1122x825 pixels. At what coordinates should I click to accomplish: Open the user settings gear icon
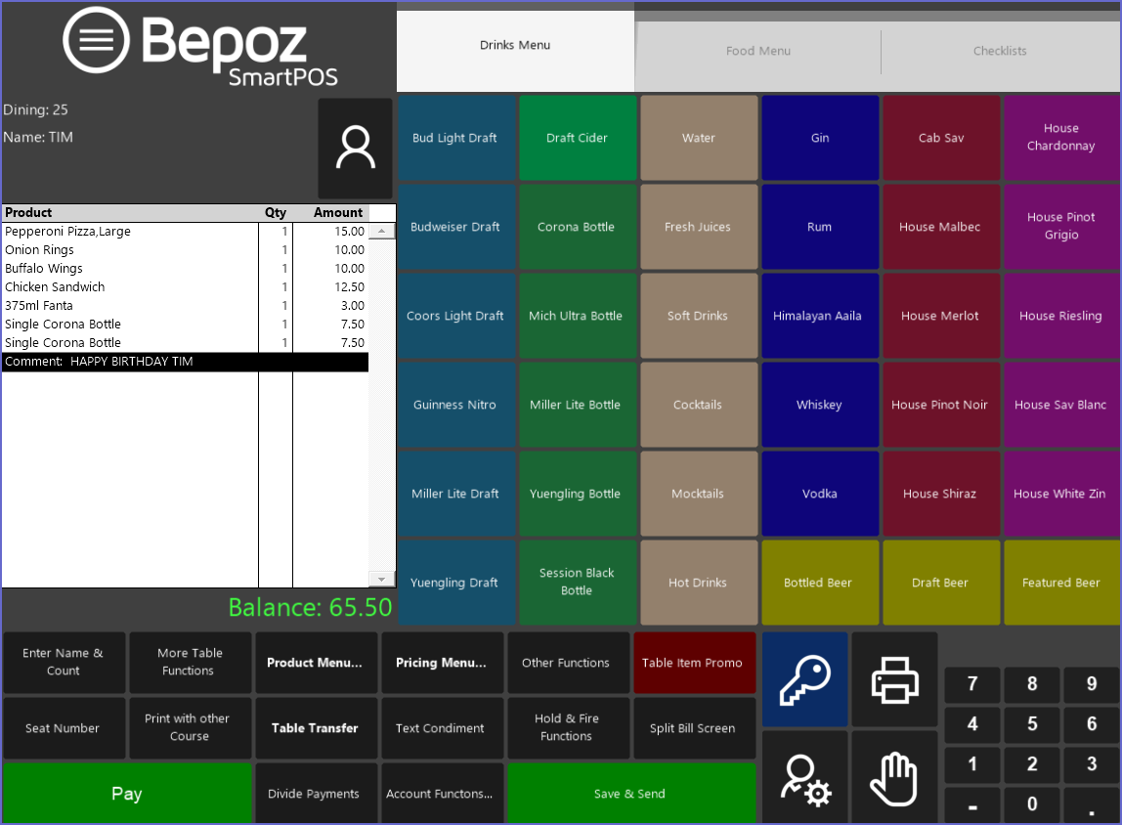[x=805, y=778]
